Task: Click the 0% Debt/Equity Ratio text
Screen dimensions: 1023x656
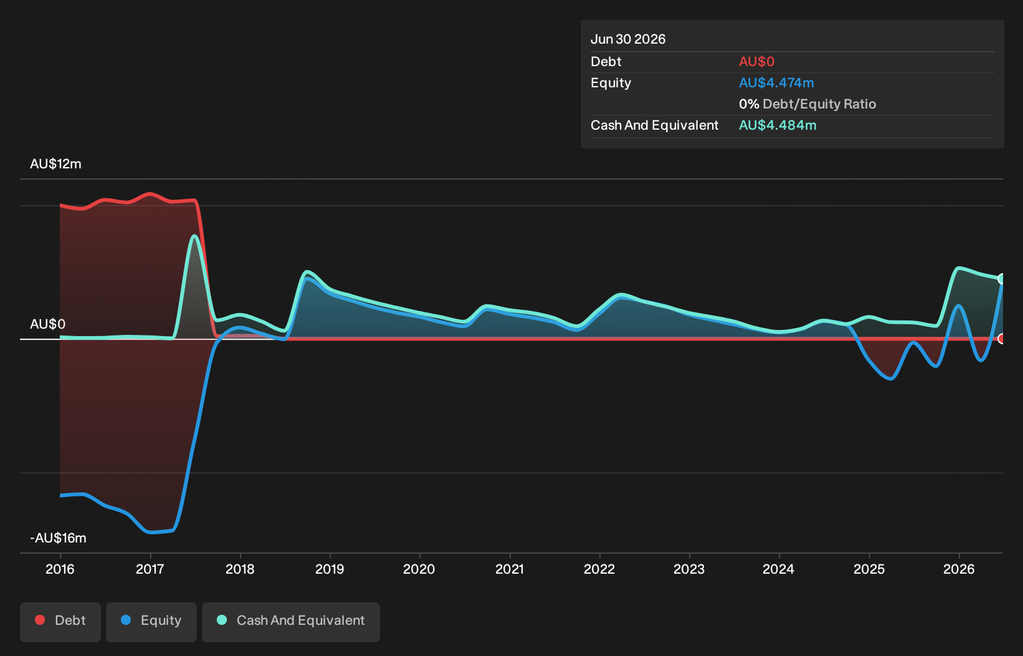Action: [x=807, y=104]
